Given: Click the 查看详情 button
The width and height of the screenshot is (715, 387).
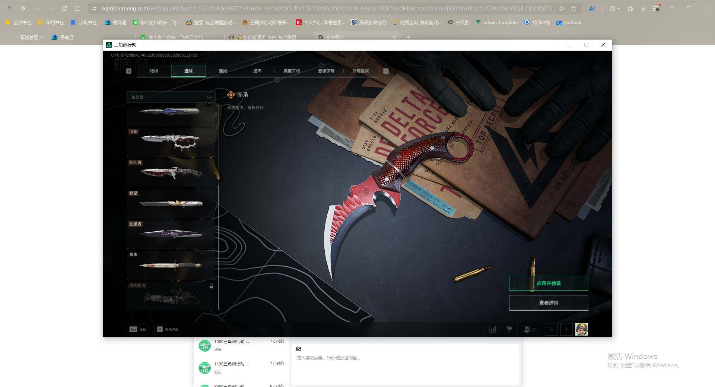Looking at the screenshot, I should click(549, 303).
